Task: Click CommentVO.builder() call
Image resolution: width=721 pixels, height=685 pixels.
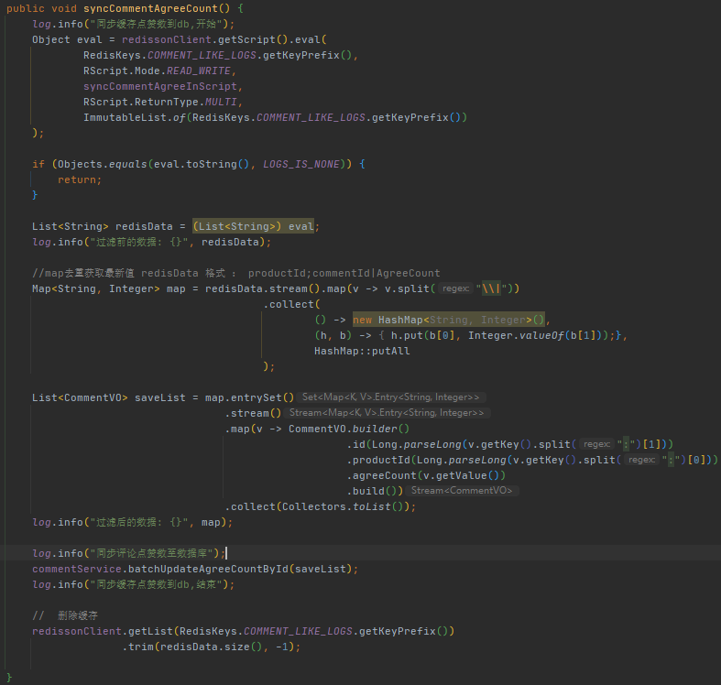Action: (x=348, y=429)
